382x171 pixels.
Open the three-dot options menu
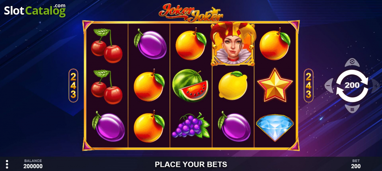(x=7, y=164)
